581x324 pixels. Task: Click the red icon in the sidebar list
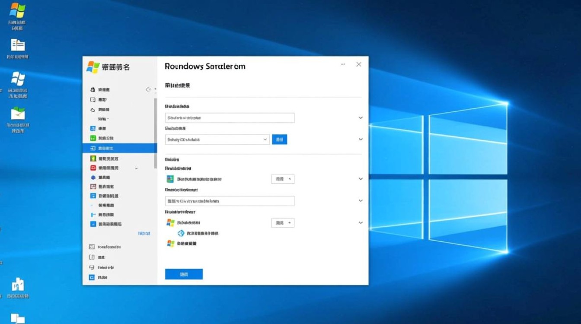(x=93, y=168)
